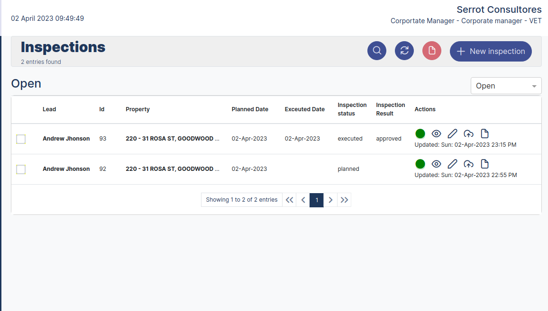Click the red report document icon
The image size is (548, 311).
tap(432, 50)
